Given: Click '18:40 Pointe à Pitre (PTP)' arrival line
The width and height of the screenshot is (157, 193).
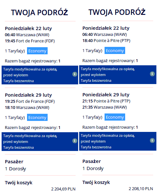Looking at the screenshot, I should coord(106,41).
